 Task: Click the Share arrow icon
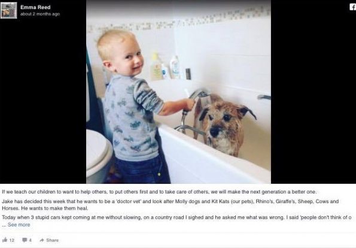[x=42, y=240]
